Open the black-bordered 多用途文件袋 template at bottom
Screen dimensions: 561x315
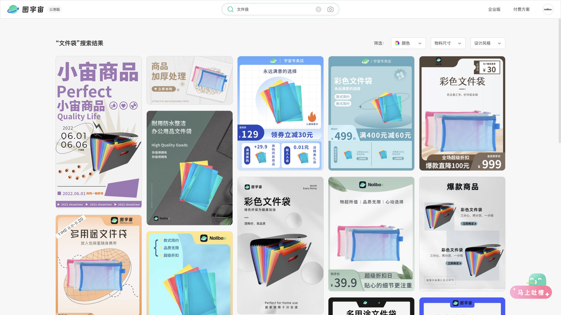[371, 306]
